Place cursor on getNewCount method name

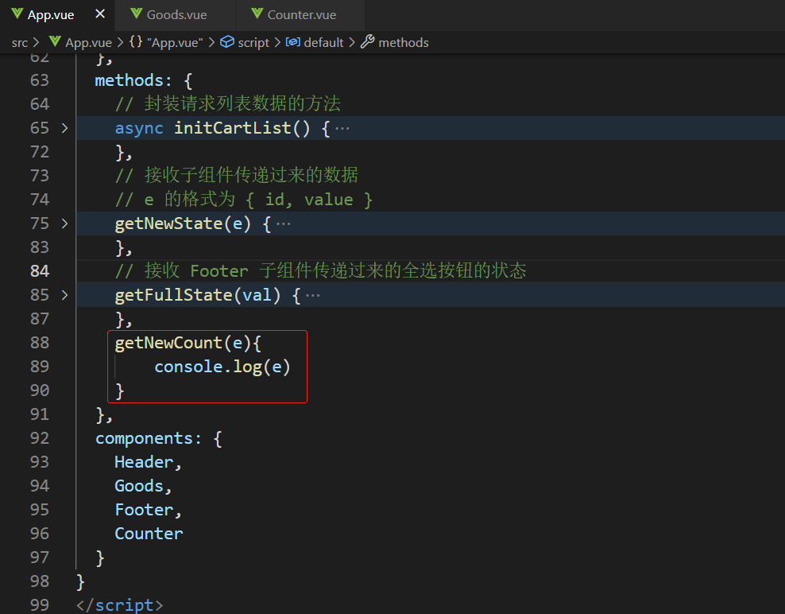point(168,343)
